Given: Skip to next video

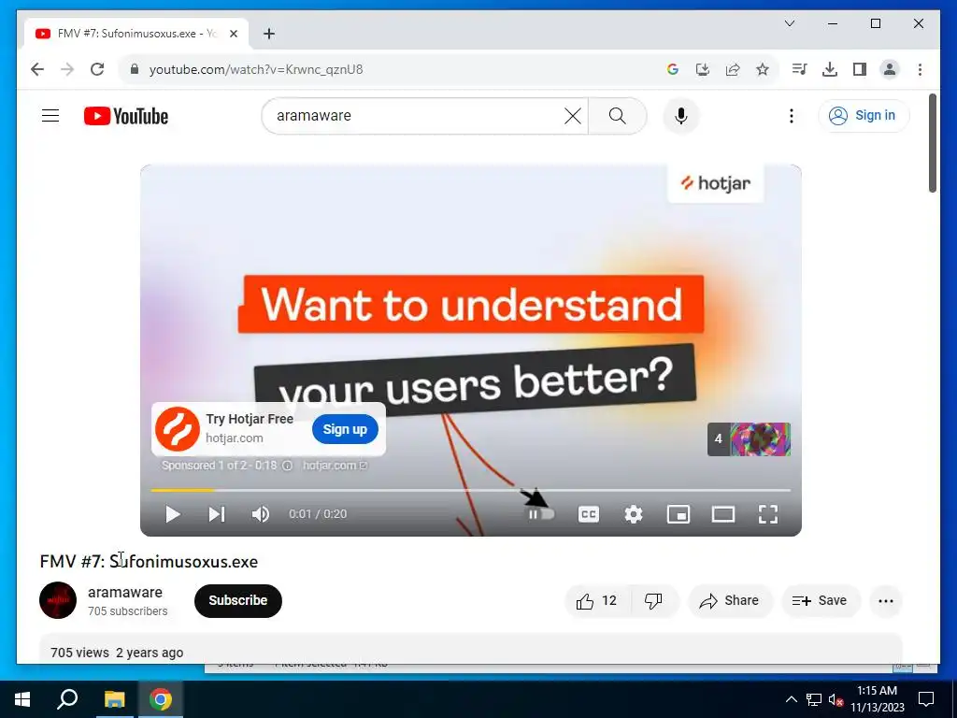Looking at the screenshot, I should pos(217,514).
